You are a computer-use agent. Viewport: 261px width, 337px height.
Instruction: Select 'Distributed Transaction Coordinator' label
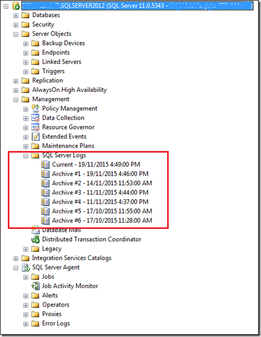pyautogui.click(x=92, y=239)
